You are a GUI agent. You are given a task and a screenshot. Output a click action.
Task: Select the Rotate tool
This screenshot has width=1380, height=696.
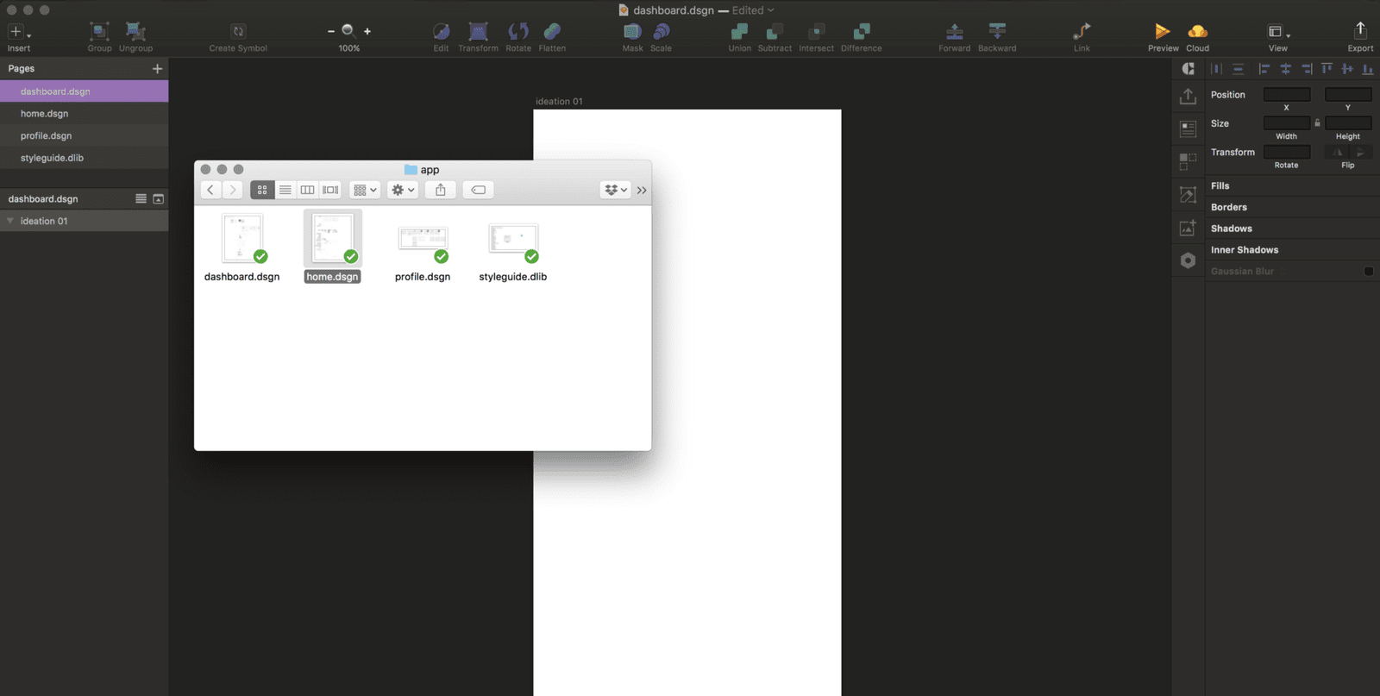pyautogui.click(x=518, y=32)
